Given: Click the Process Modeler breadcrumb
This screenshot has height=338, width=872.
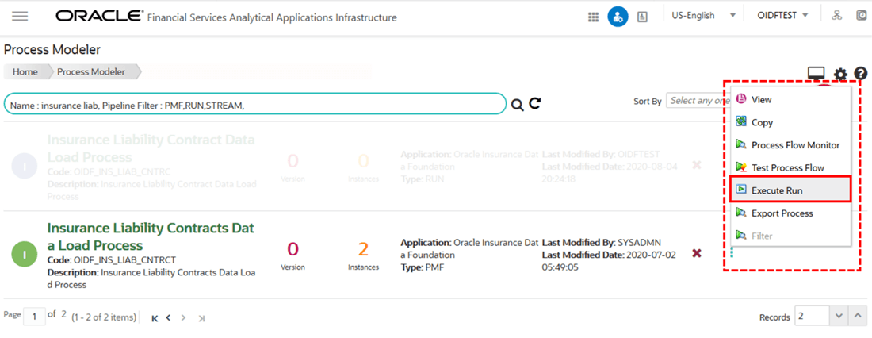Looking at the screenshot, I should [91, 72].
